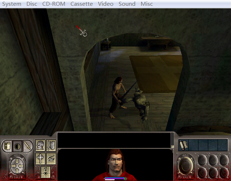Screen dimensions: 231x181
Task: Open the ankh disciplines icon
Action: (x=40, y=158)
